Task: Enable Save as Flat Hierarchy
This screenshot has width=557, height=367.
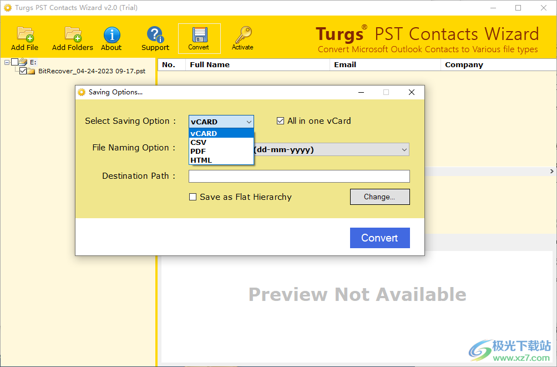Action: tap(193, 197)
